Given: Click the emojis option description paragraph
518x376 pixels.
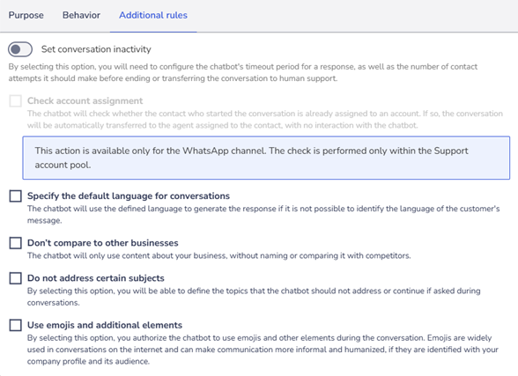Looking at the screenshot, I should tap(263, 350).
